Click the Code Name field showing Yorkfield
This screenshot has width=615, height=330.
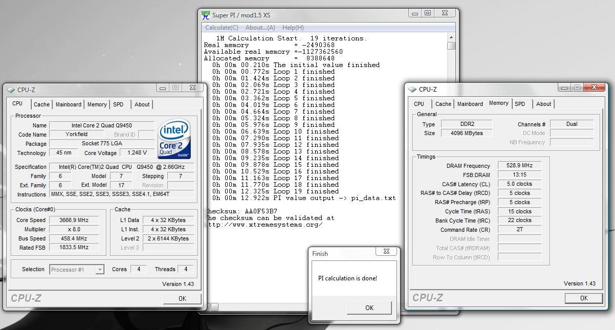(76, 135)
